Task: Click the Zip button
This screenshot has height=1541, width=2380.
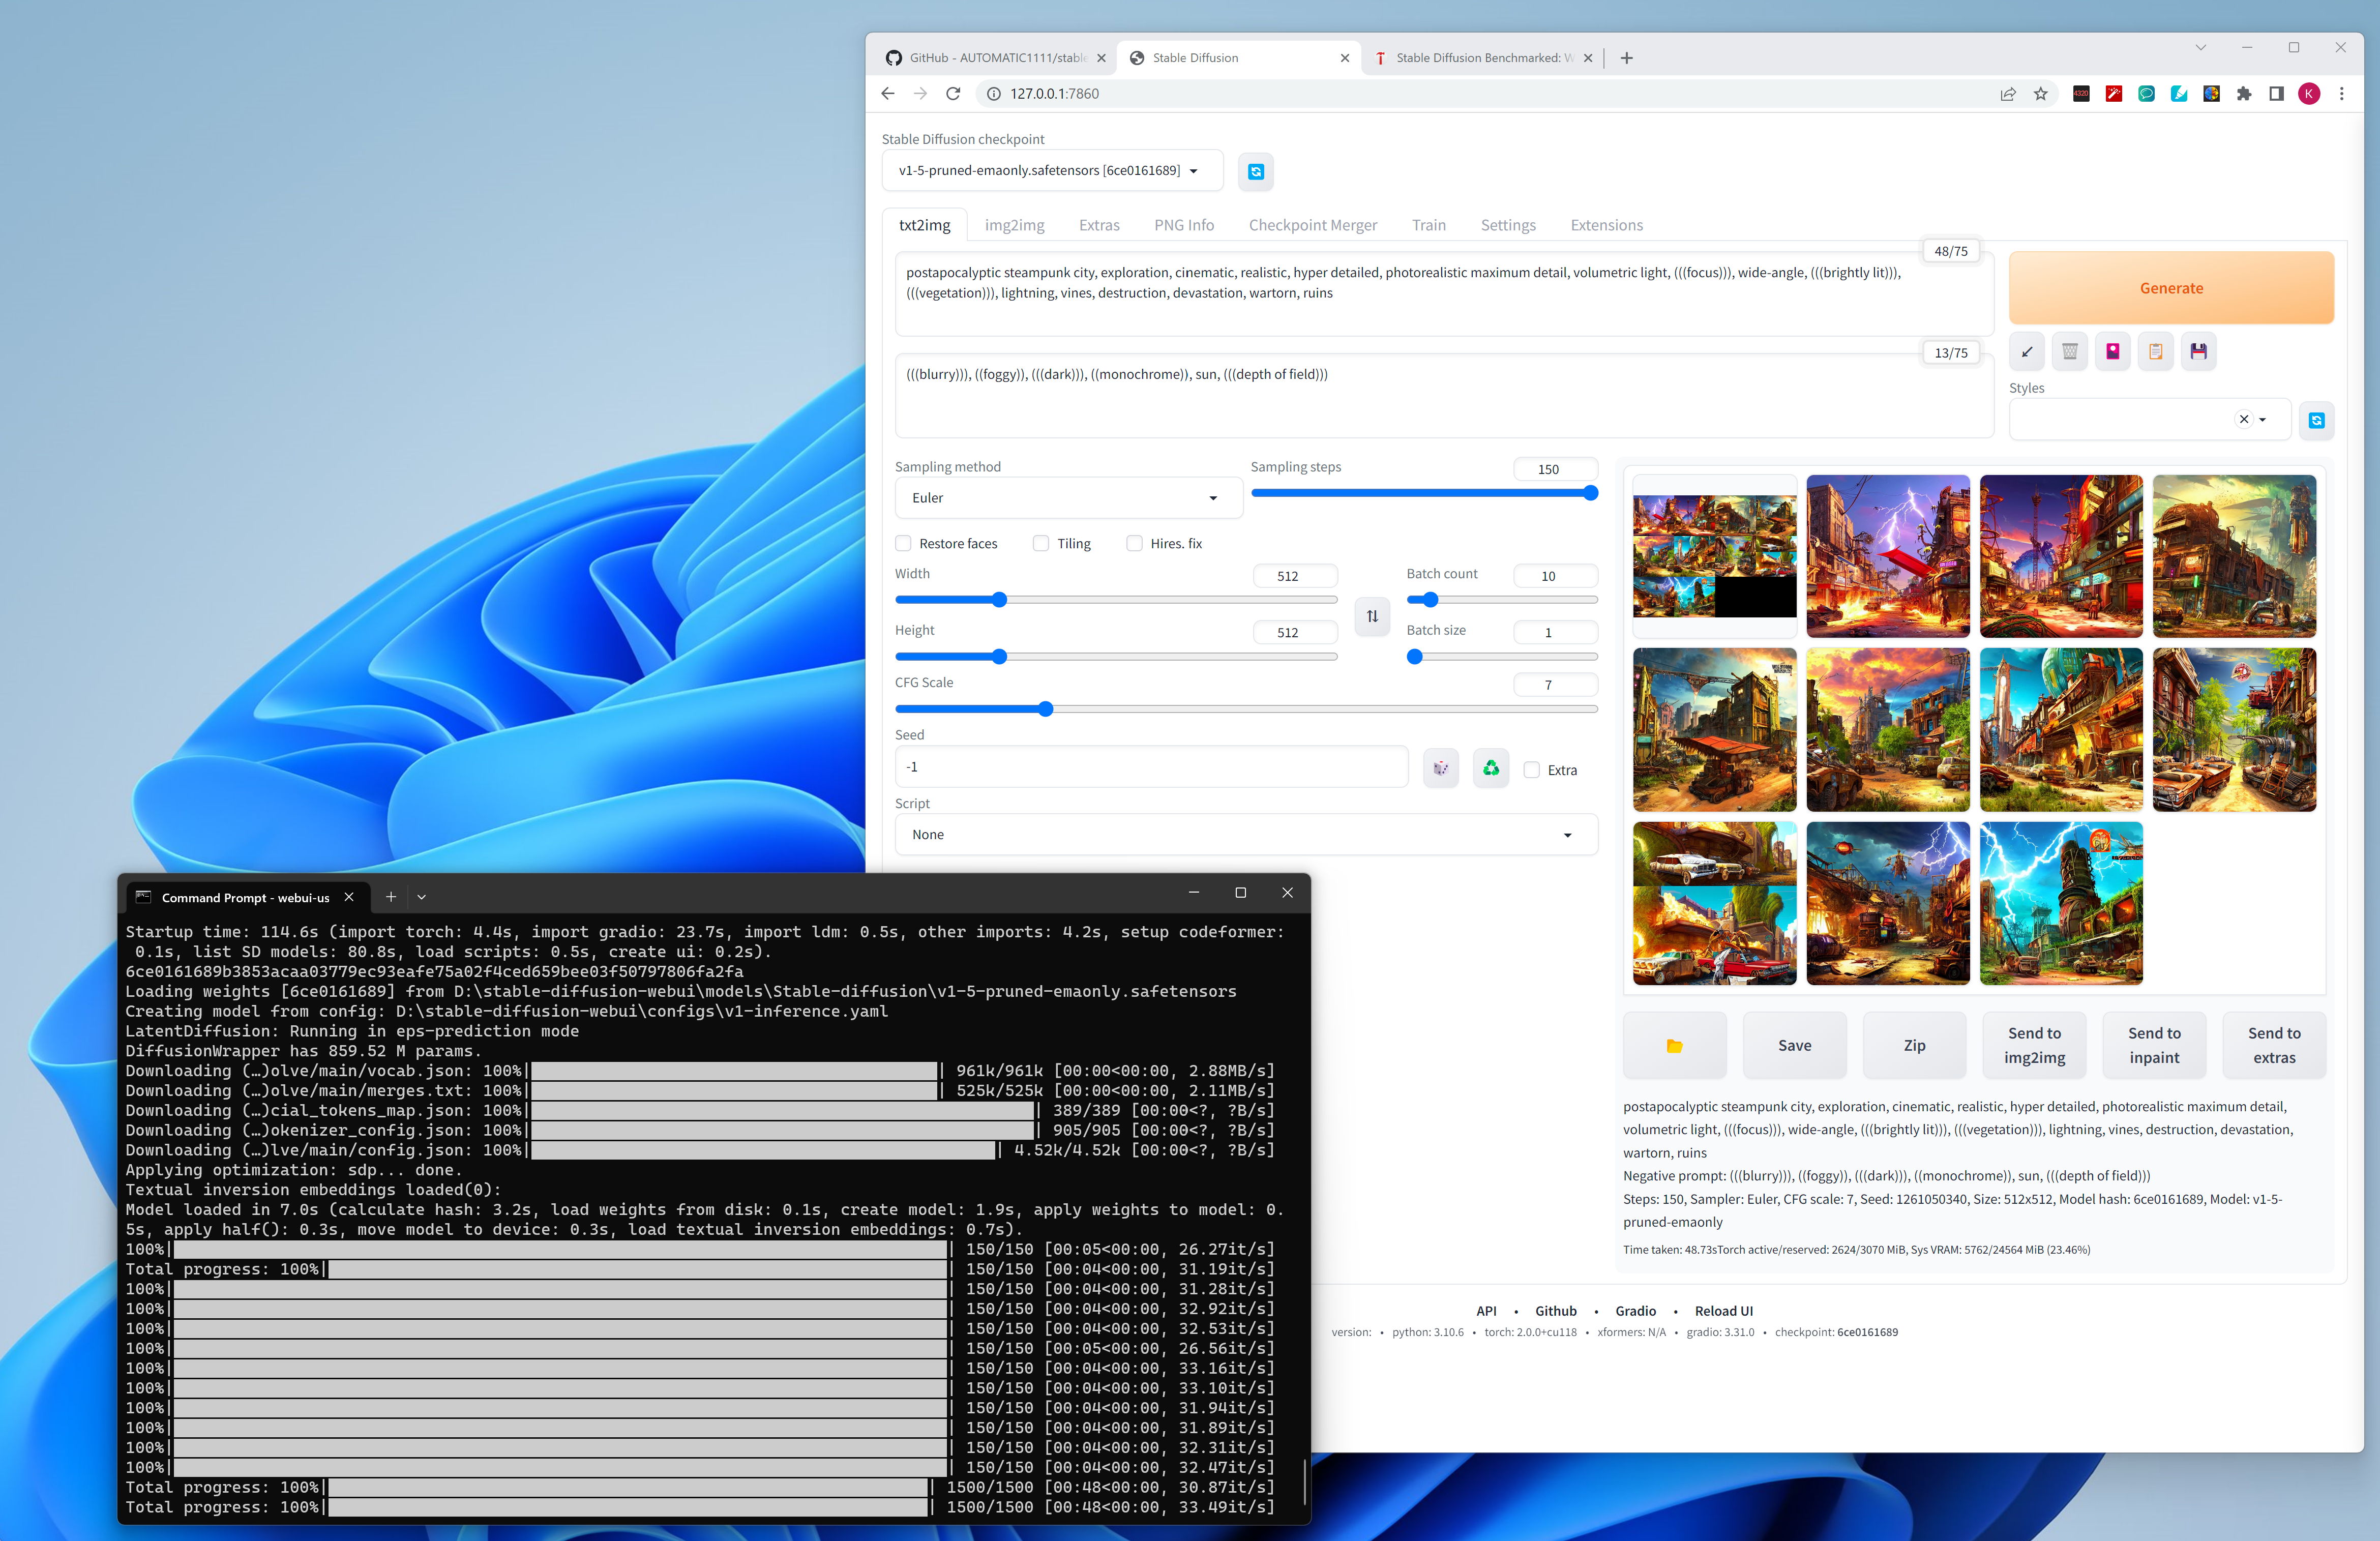Action: click(1914, 1045)
